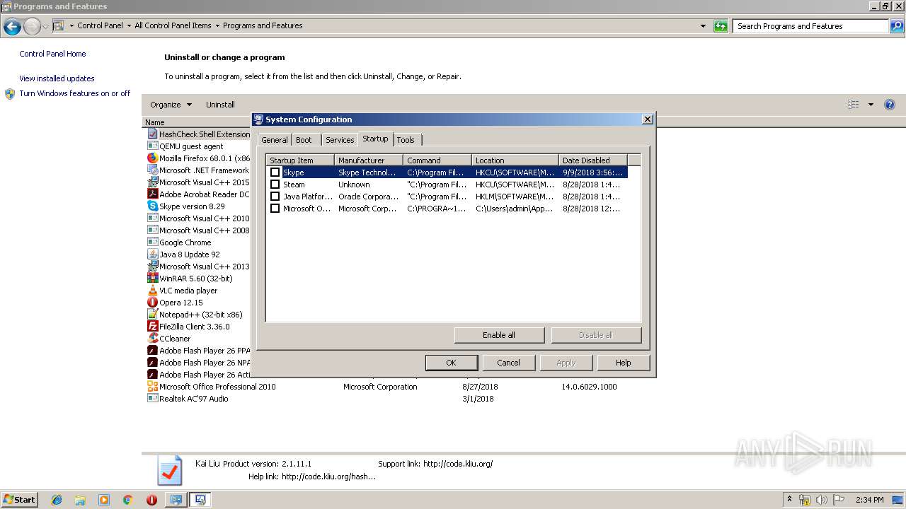Viewport: 906px width, 509px height.
Task: Open View installed updates link
Action: (x=57, y=78)
